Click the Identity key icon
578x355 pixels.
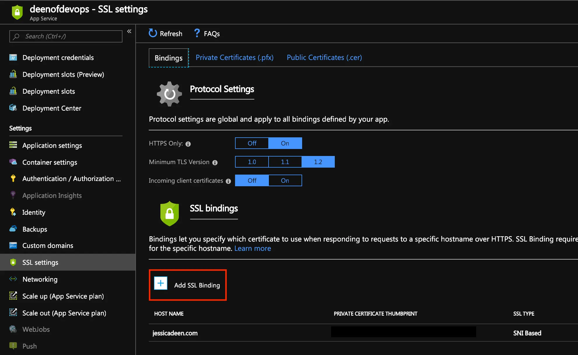[x=13, y=212]
